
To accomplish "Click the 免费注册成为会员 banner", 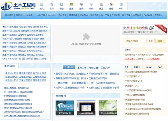I will [x=144, y=30].
